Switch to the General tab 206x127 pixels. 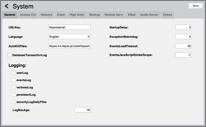(x=10, y=15)
